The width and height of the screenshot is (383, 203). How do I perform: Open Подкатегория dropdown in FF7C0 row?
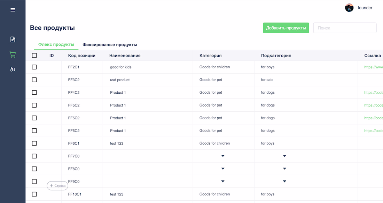[284, 156]
